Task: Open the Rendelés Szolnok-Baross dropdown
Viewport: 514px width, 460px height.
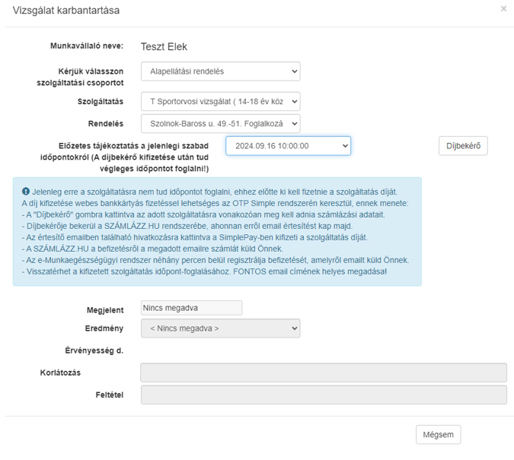Action: [221, 124]
